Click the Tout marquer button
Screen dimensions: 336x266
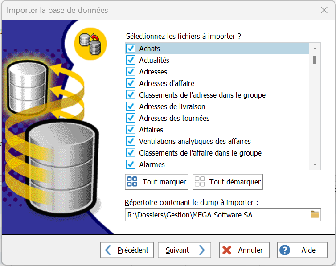(157, 182)
